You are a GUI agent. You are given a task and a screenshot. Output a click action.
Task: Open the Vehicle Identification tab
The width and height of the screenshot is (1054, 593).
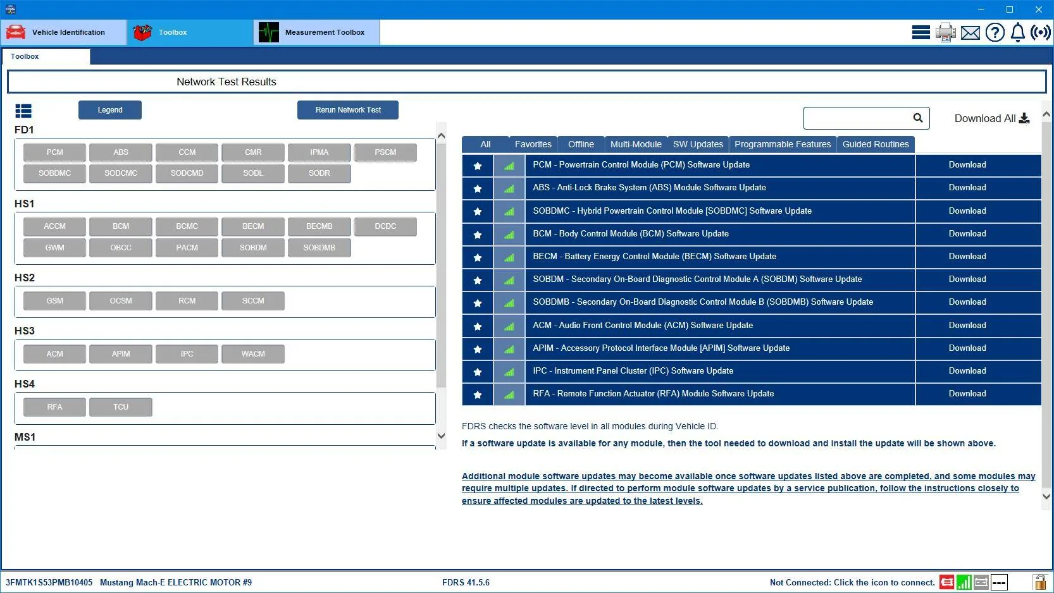pos(64,32)
